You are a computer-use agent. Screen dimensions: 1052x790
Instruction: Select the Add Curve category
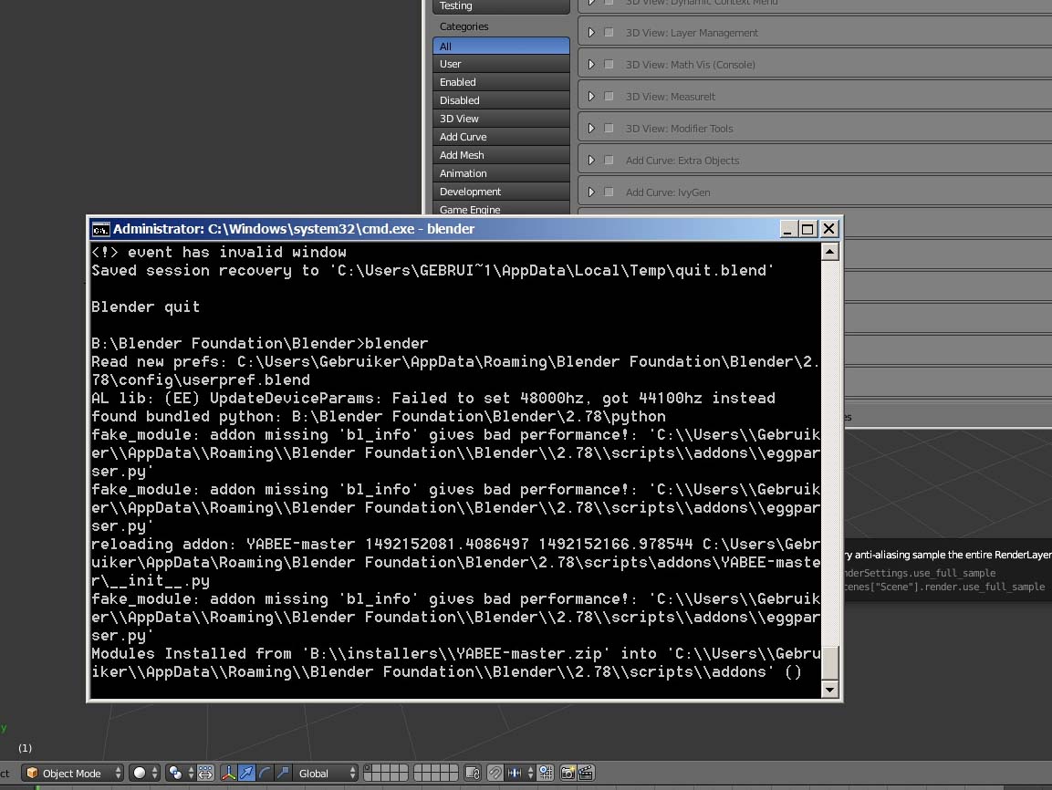(x=501, y=137)
